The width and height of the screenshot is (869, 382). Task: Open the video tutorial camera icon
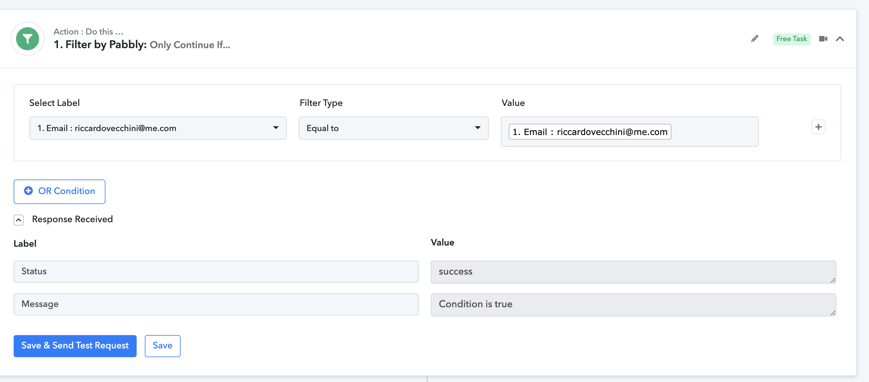pyautogui.click(x=823, y=39)
